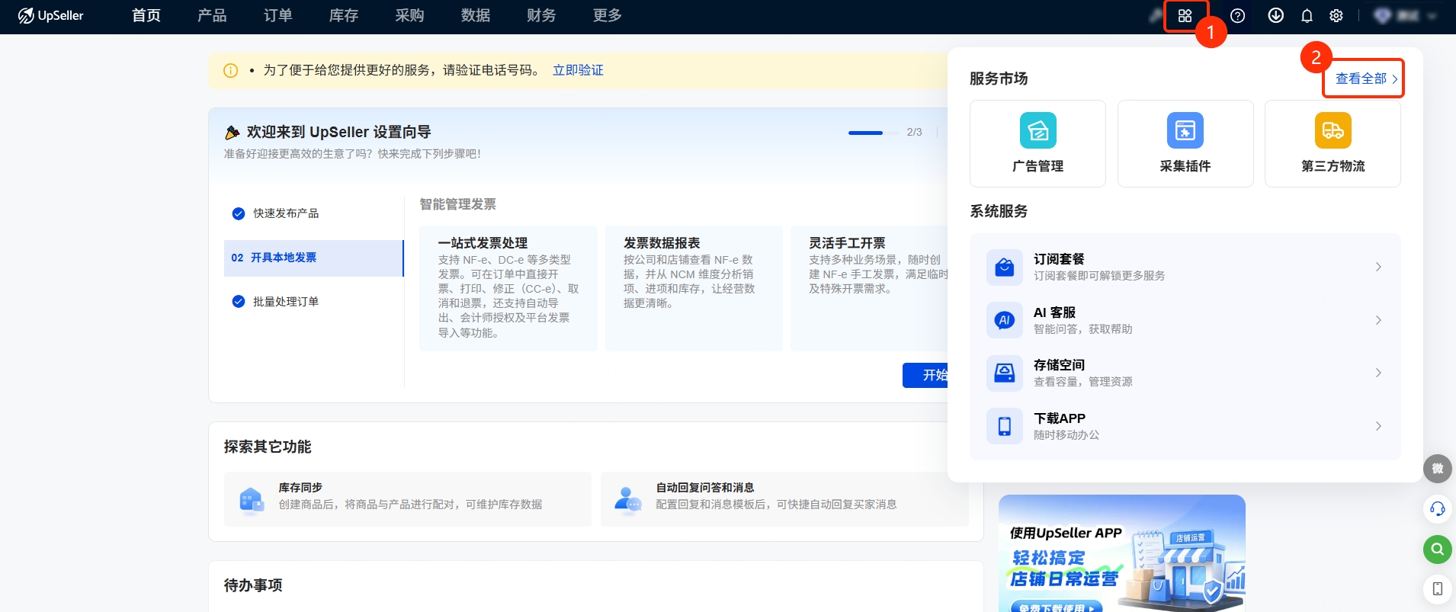Click the 自动回复问答和消息 feature icon

(628, 500)
